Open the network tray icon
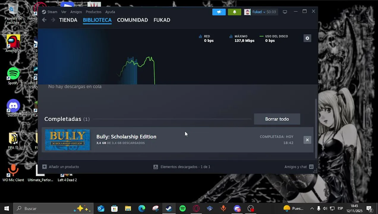This screenshot has width=378, height=214. [x=332, y=209]
